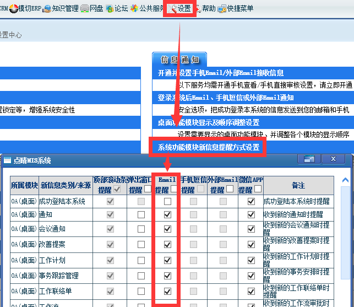Open 桌面功能模块显示及顺序调整设置 link
Image resolution: width=354 pixels, height=307 pixels.
208,122
